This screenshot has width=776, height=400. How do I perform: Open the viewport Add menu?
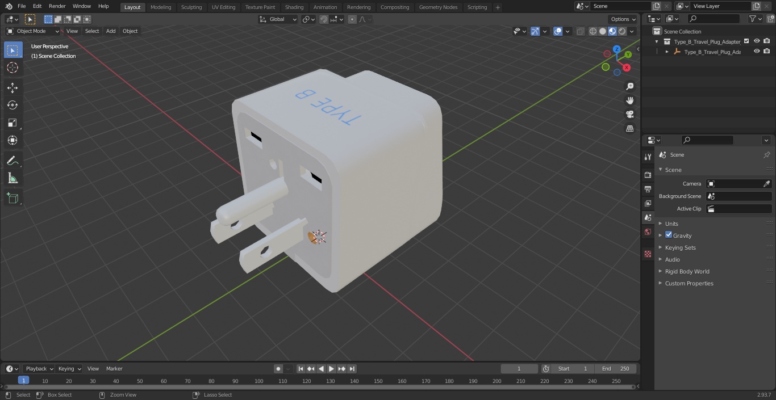(x=111, y=31)
